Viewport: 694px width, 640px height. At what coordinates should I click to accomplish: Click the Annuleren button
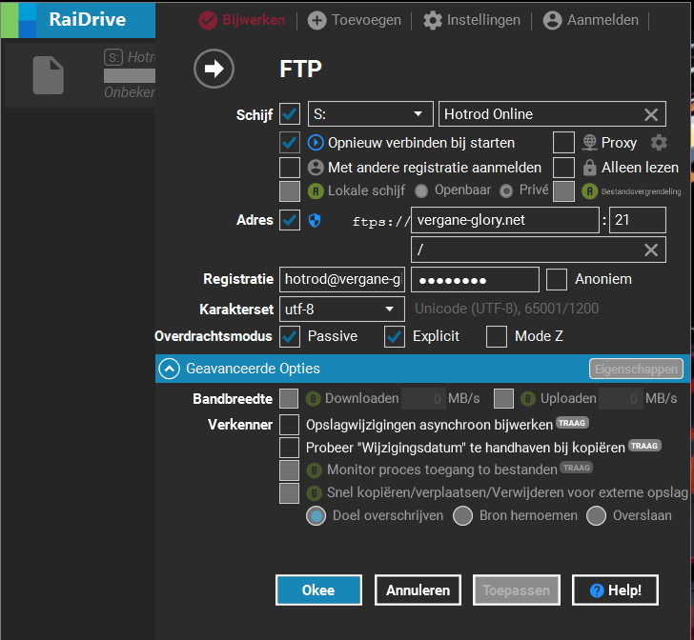(x=418, y=590)
